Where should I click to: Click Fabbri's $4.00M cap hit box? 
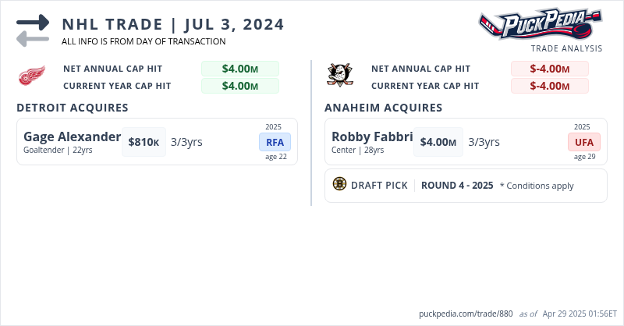(438, 142)
